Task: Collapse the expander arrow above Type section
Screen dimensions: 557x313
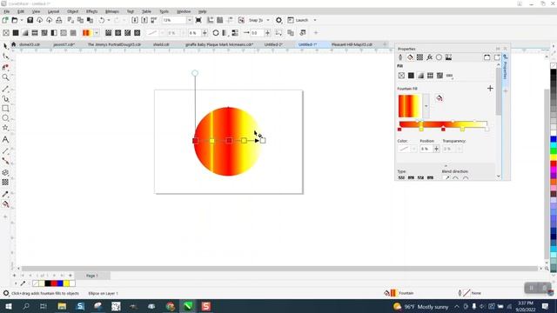Action: (446, 166)
